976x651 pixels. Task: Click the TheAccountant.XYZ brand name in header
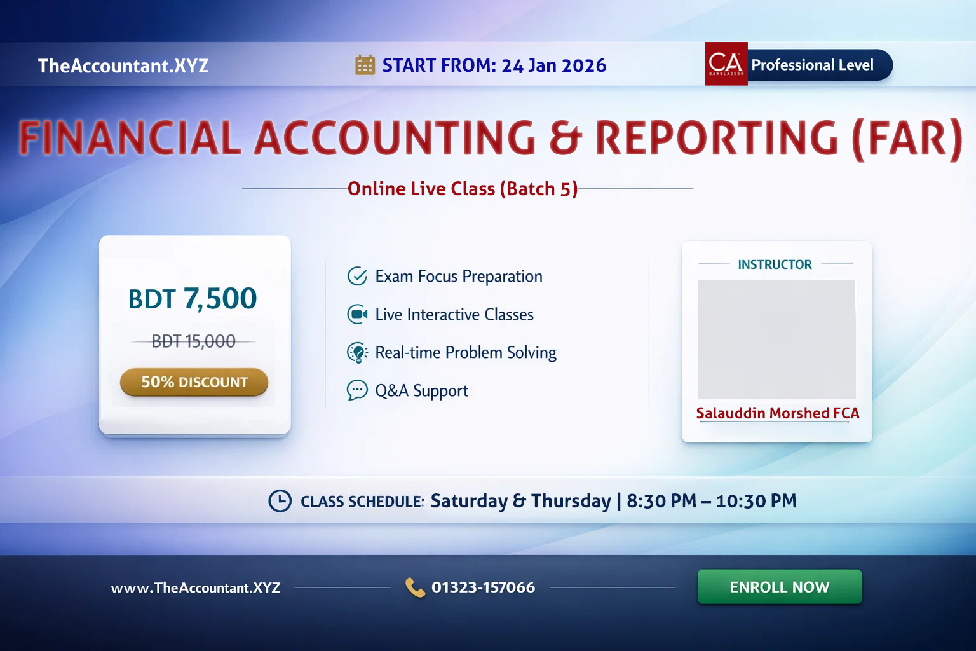pyautogui.click(x=123, y=65)
